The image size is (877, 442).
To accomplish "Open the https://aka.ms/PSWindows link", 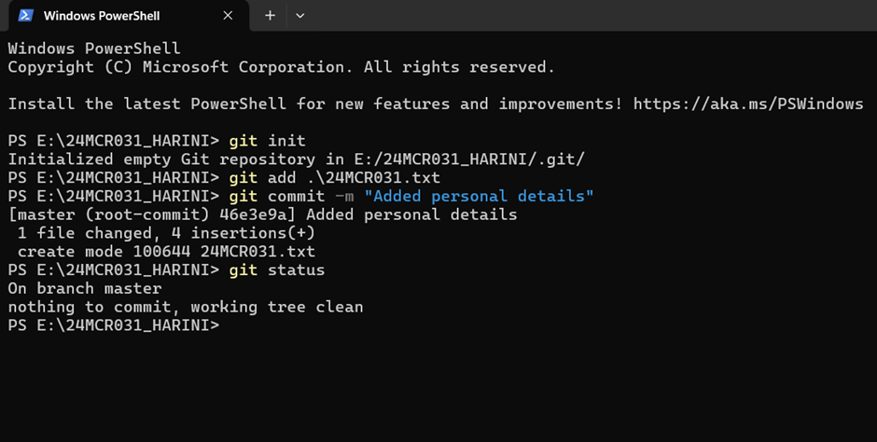I will (748, 104).
